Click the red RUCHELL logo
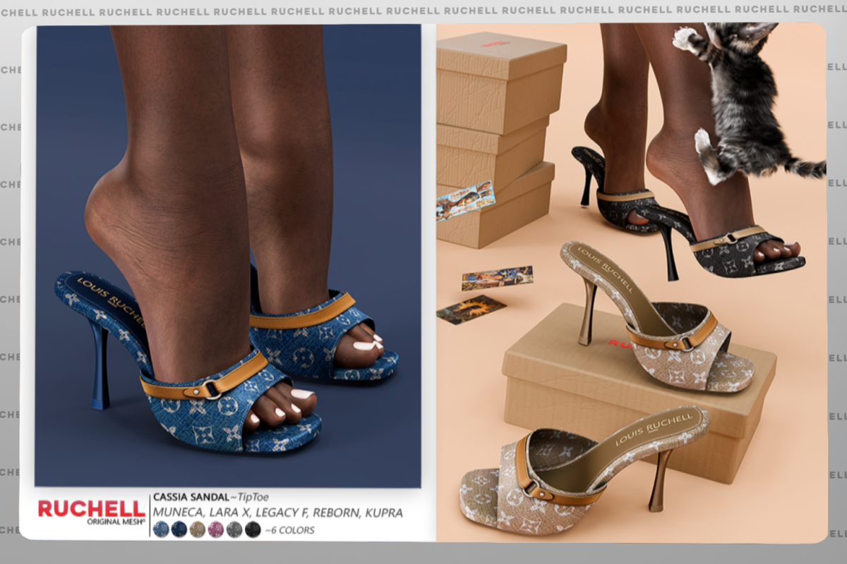The width and height of the screenshot is (847, 564). (x=92, y=508)
